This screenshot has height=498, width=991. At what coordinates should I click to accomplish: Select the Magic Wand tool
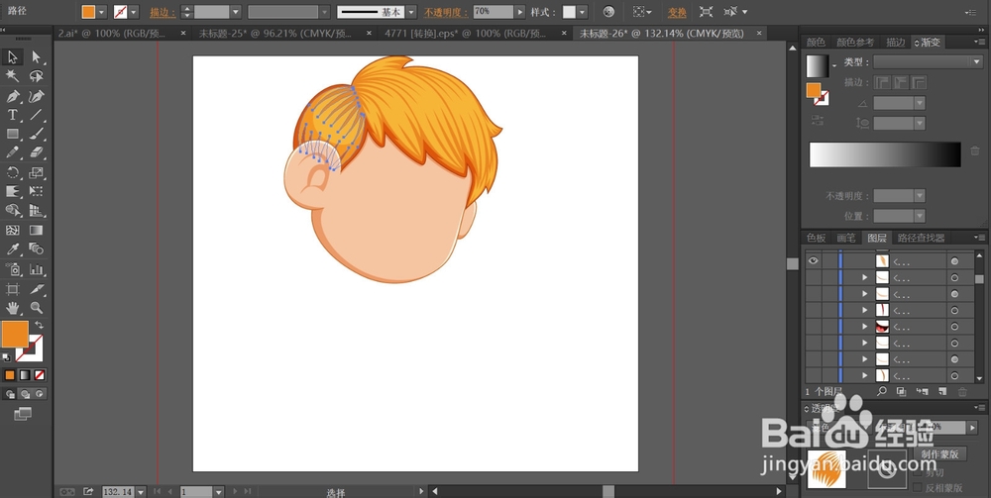click(x=12, y=76)
